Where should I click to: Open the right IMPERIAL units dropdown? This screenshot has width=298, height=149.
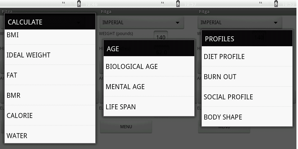(240, 22)
